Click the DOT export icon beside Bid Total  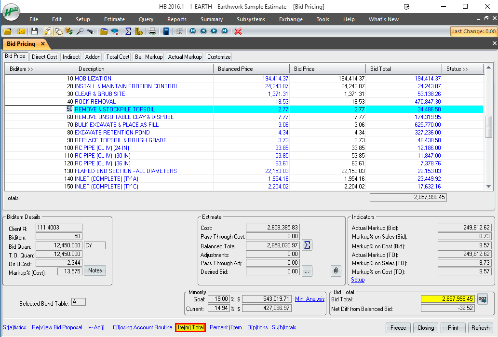(483, 299)
